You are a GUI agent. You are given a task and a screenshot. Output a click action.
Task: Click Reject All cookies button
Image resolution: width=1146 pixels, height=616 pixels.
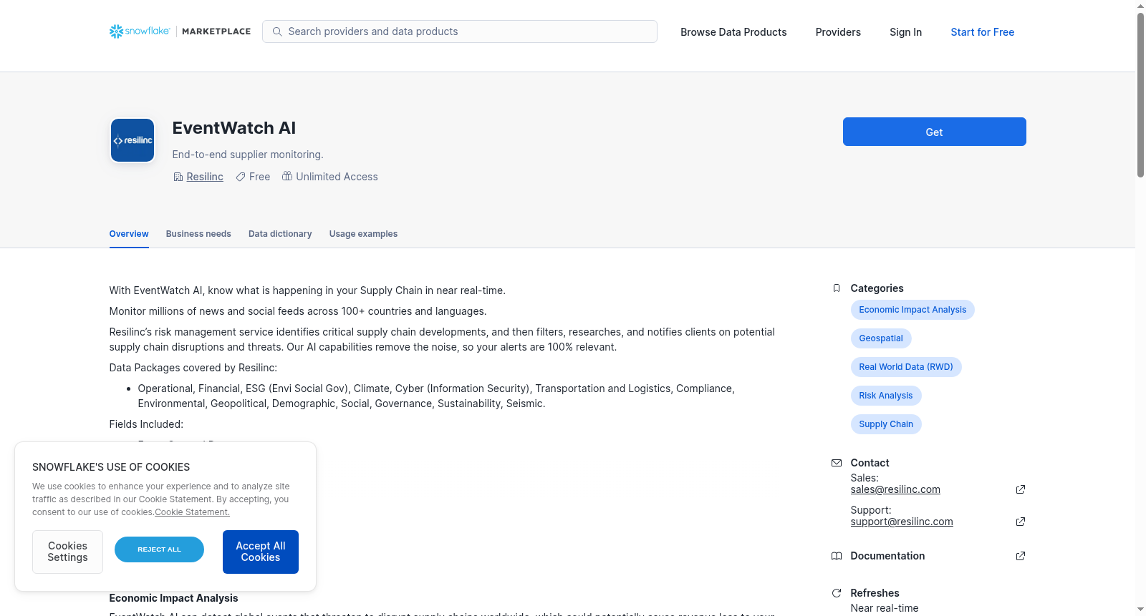[x=159, y=549]
